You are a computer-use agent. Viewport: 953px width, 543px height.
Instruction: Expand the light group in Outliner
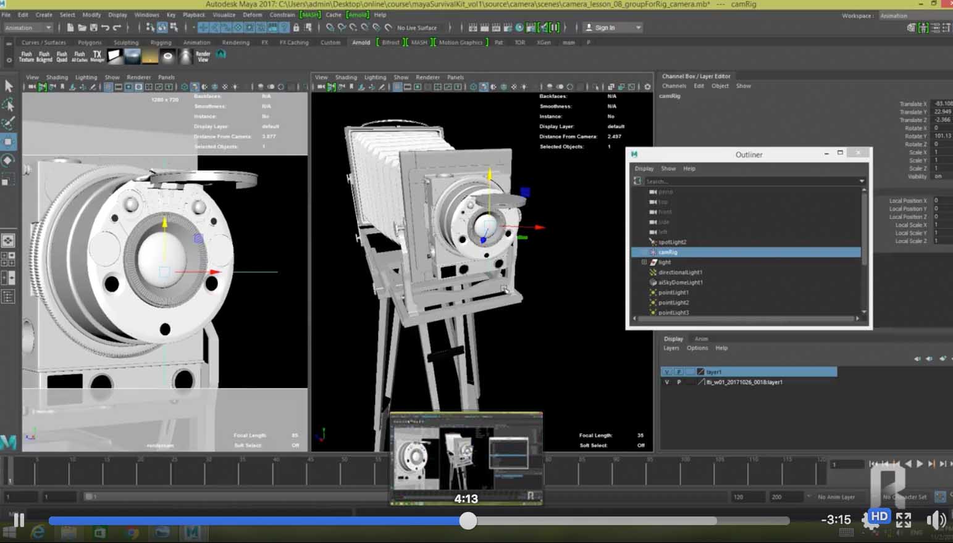pyautogui.click(x=644, y=262)
